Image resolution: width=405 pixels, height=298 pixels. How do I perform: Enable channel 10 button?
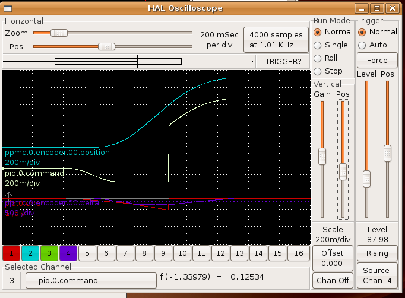click(x=182, y=253)
